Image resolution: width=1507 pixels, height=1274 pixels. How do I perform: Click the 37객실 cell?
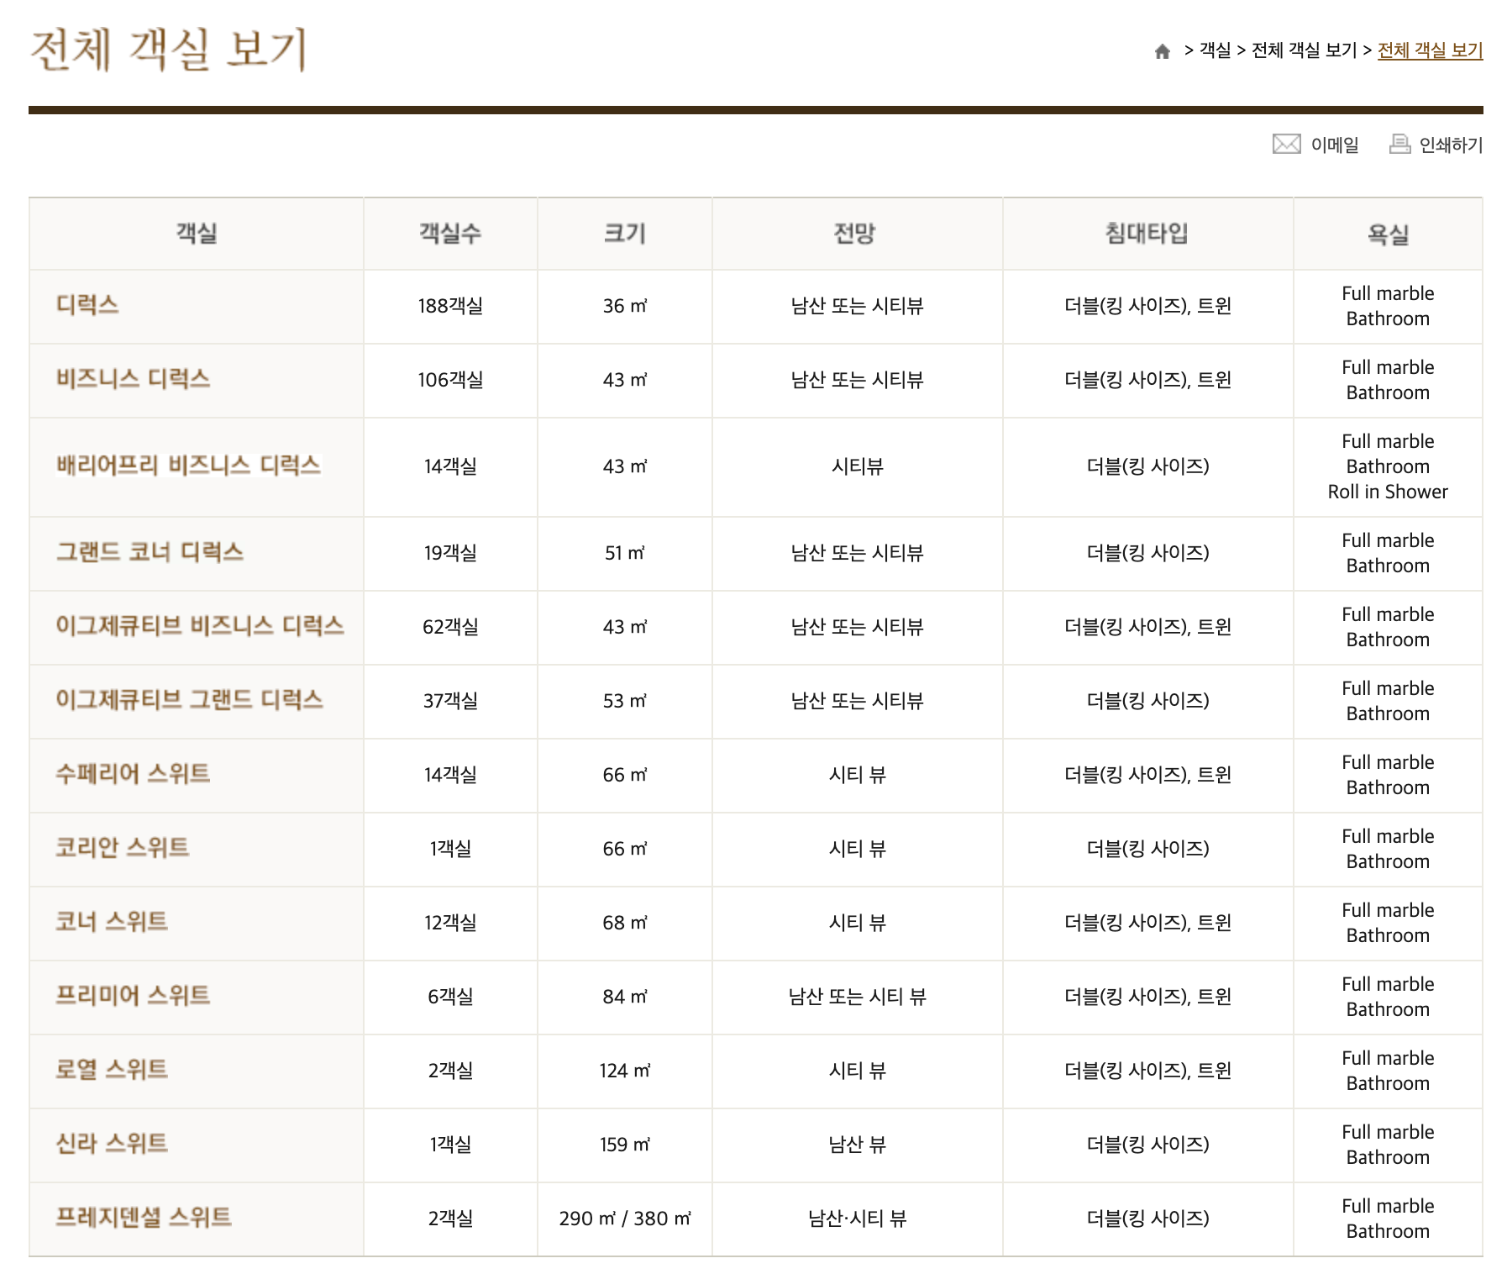point(450,701)
